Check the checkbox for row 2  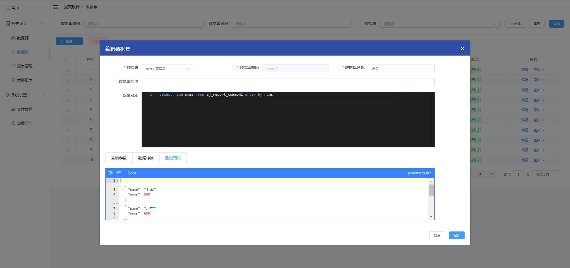[66, 80]
